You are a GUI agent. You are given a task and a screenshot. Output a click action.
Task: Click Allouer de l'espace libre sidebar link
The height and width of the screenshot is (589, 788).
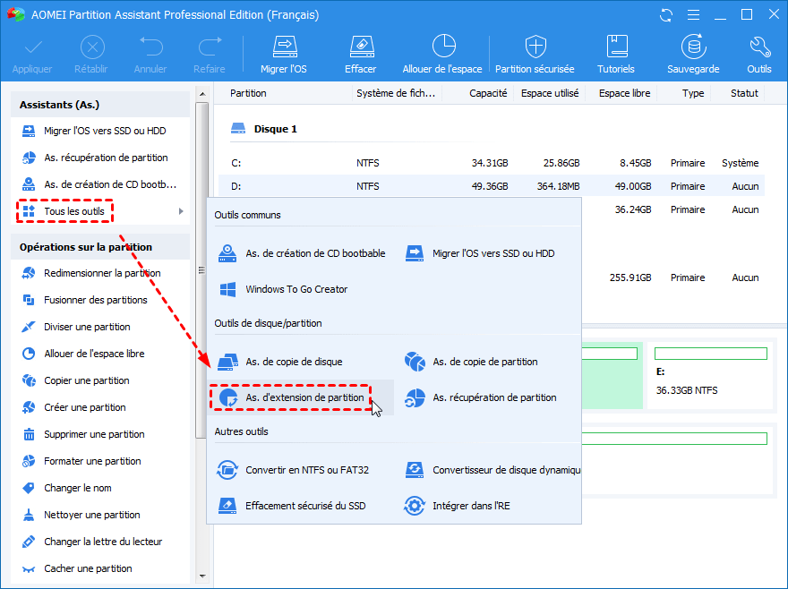tap(94, 354)
